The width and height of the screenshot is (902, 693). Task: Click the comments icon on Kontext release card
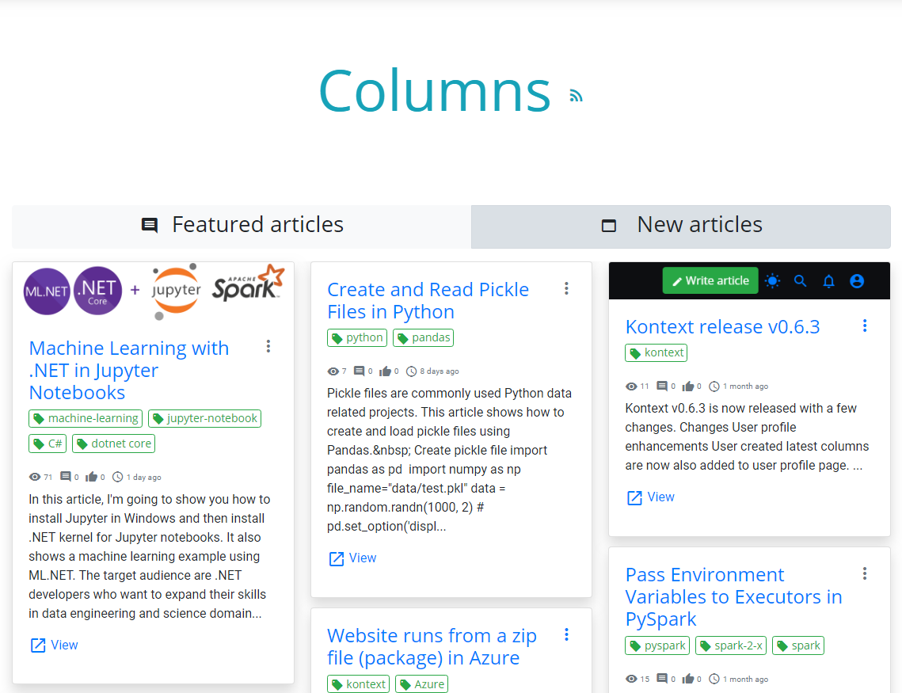click(662, 386)
